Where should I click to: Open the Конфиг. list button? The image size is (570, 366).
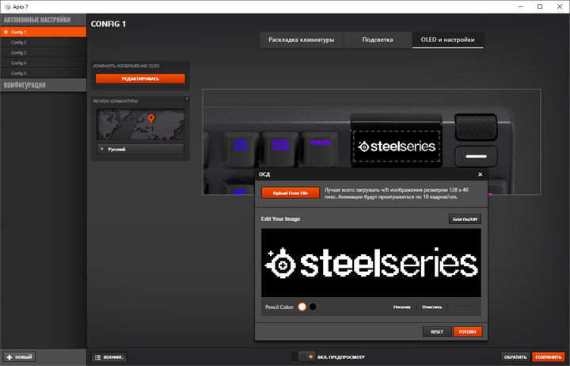click(x=109, y=357)
